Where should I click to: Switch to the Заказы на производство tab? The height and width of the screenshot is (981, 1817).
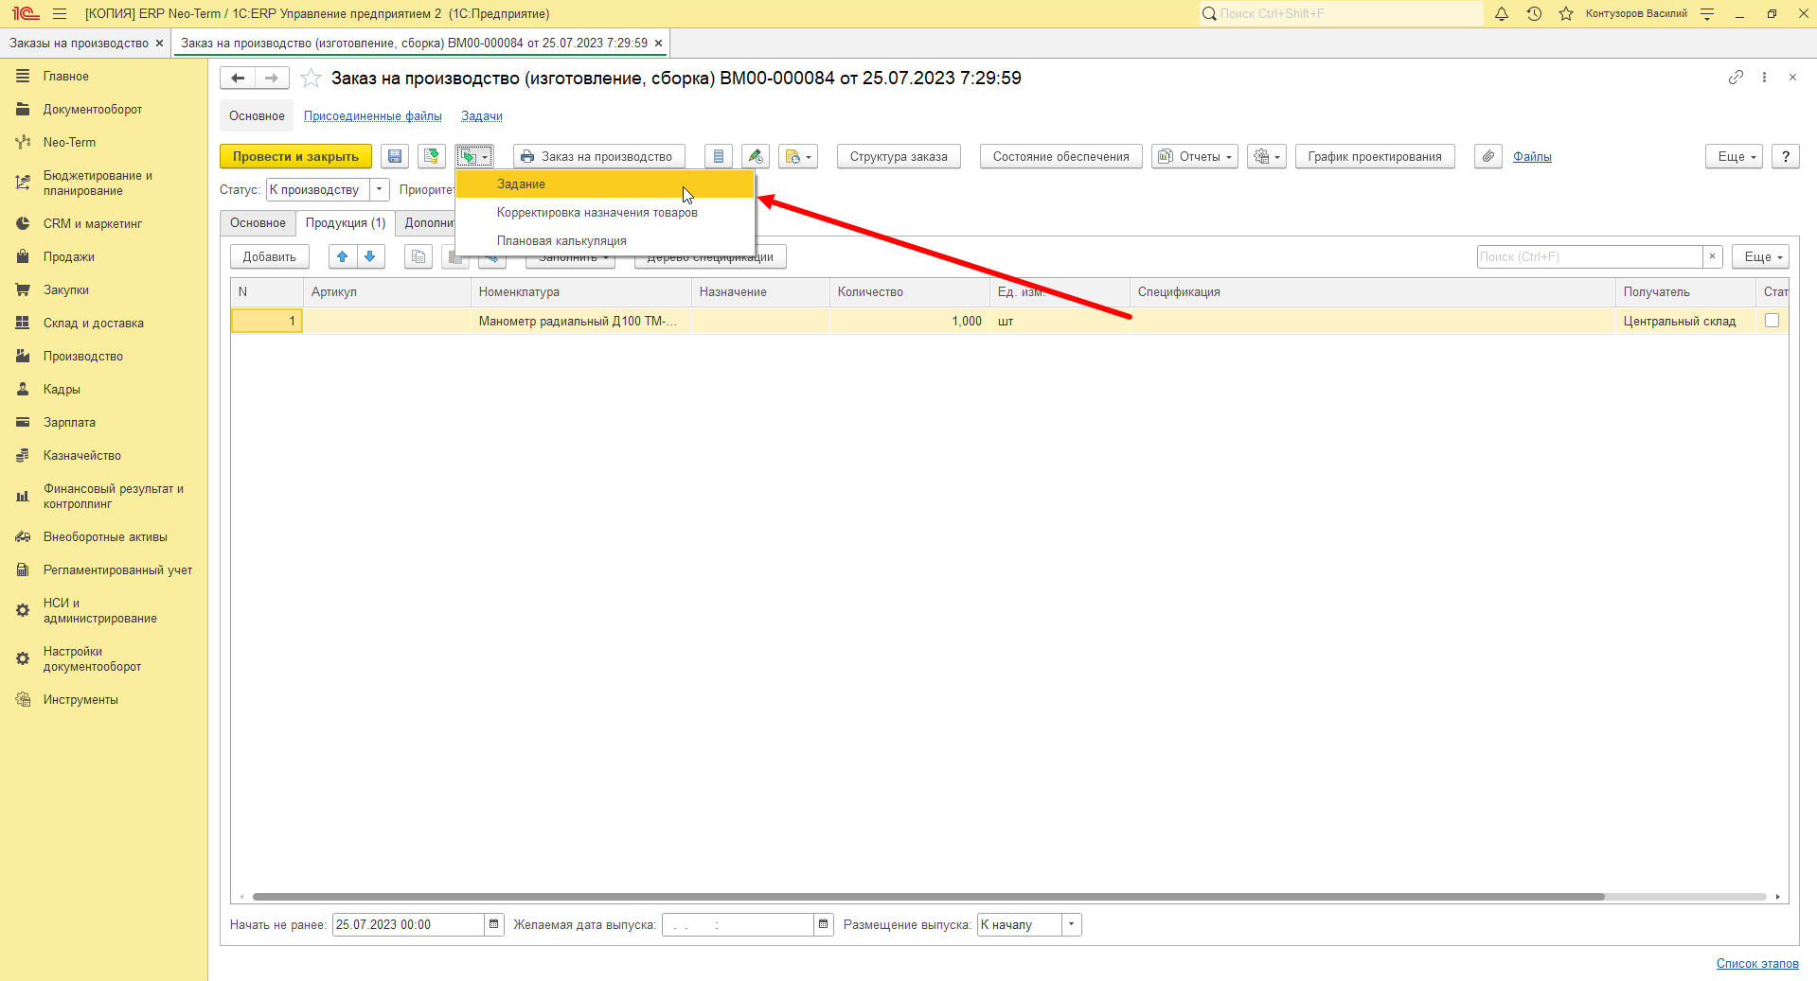[80, 44]
